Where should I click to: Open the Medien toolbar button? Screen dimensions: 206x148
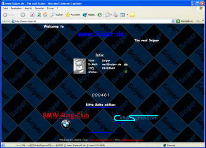pos(89,15)
